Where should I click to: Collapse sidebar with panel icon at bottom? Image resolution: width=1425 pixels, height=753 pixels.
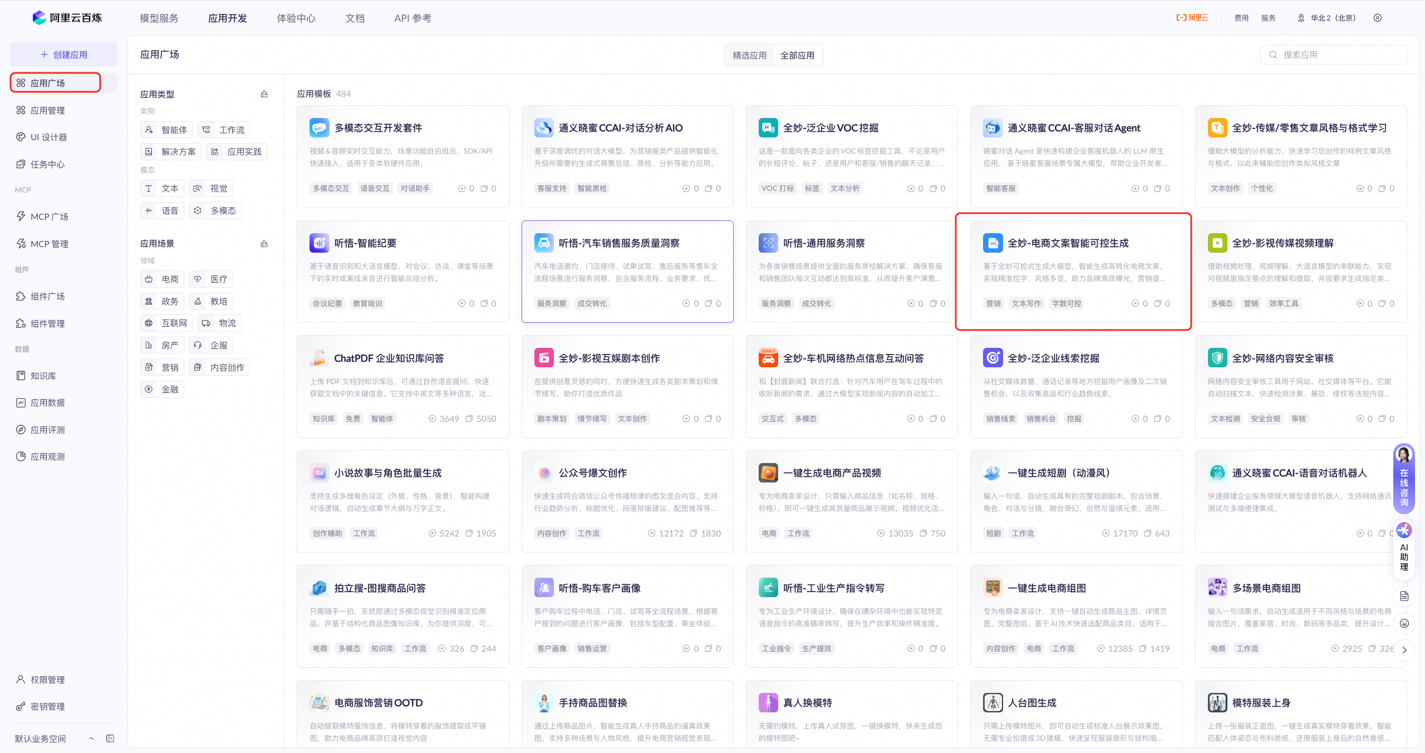[110, 739]
